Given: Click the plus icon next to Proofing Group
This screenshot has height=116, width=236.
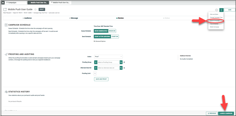Looking at the screenshot, I should pyautogui.click(x=124, y=62).
